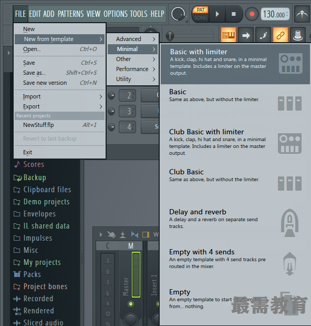Image resolution: width=311 pixels, height=326 pixels.
Task: Click the orange arrow toolbar icon
Action: (246, 35)
